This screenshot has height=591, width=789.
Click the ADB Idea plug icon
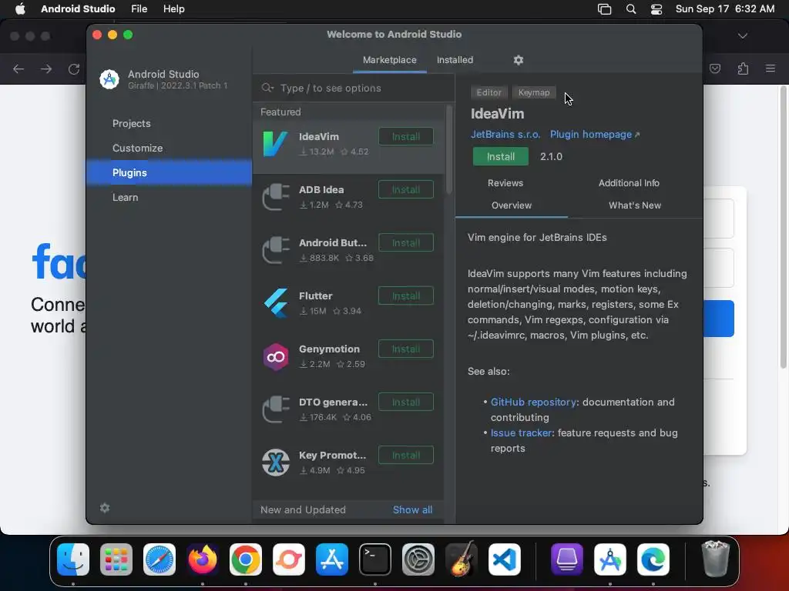tap(275, 197)
